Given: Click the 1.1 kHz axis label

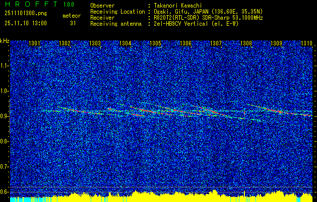Looking at the screenshot, I should point(4,66).
